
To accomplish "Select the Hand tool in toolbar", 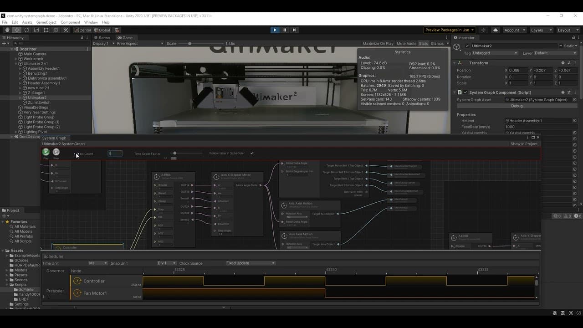I will (x=7, y=30).
